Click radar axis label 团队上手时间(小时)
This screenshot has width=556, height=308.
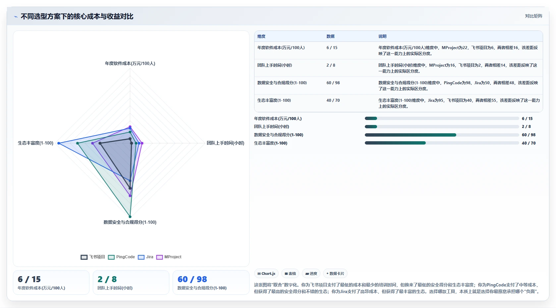tap(225, 143)
